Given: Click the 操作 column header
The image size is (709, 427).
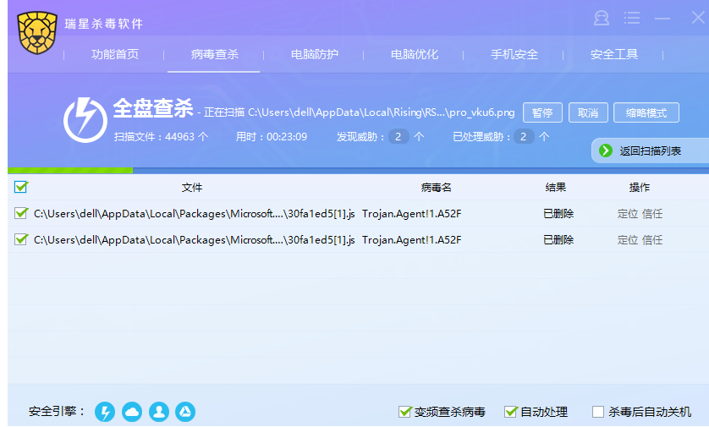Looking at the screenshot, I should pyautogui.click(x=640, y=188).
